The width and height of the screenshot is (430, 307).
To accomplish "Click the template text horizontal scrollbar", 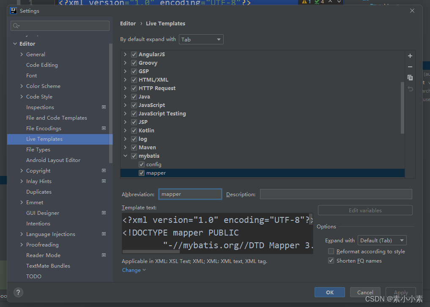I will pyautogui.click(x=151, y=252).
